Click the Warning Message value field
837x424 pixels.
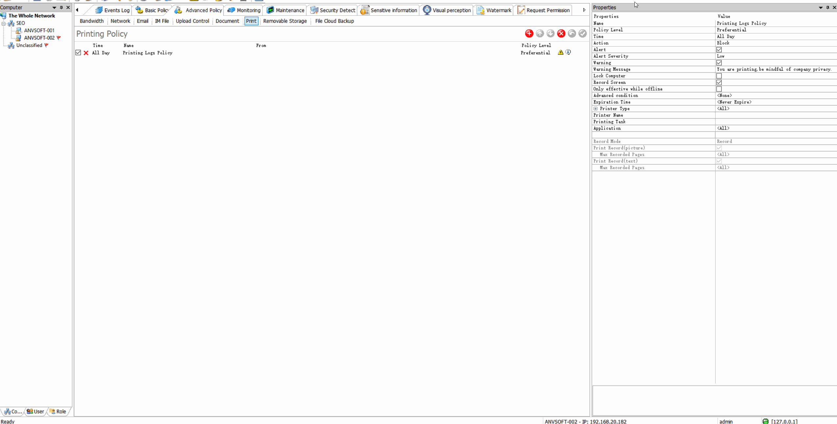click(774, 69)
